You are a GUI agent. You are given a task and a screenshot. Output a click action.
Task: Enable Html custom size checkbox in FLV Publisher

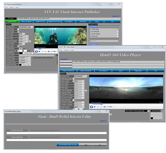(x=18, y=51)
